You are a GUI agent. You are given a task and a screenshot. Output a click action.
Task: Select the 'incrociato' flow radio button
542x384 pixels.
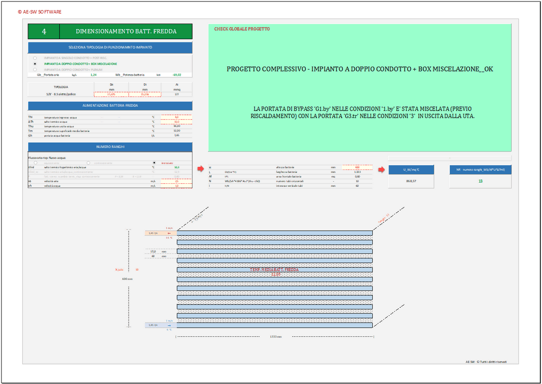[154, 163]
